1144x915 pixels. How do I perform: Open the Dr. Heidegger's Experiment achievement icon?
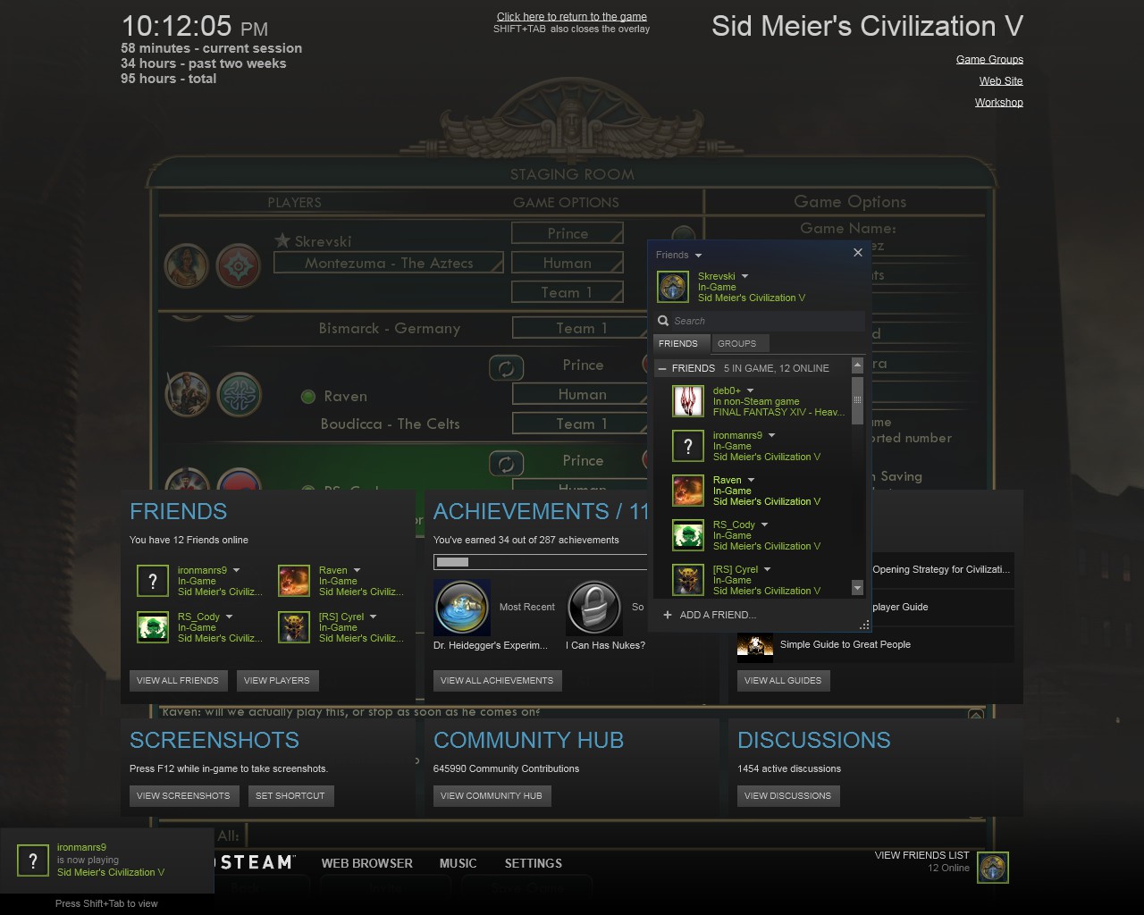click(x=462, y=608)
